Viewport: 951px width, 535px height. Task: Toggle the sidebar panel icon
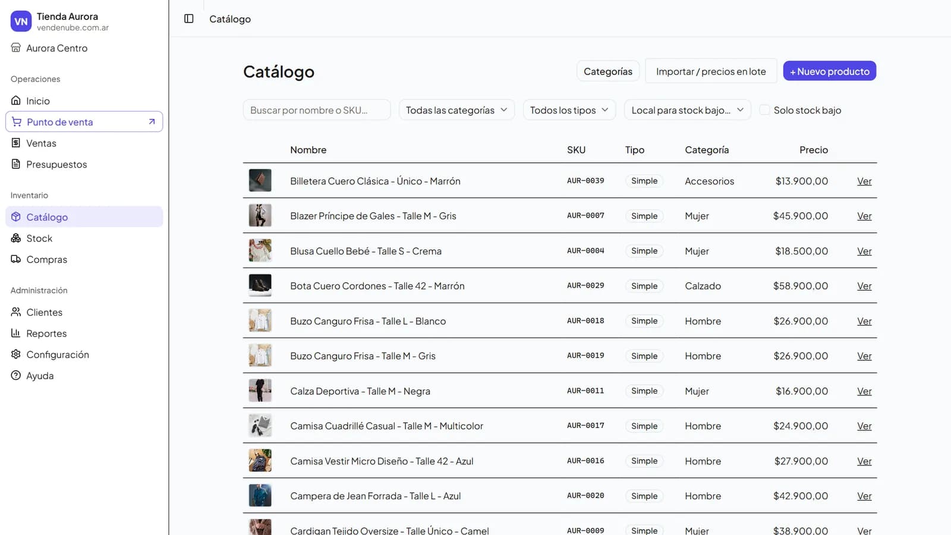click(189, 18)
